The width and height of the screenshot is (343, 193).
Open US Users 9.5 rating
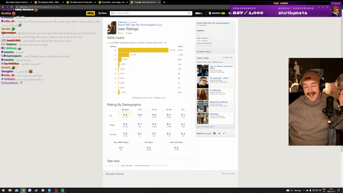(x=149, y=149)
